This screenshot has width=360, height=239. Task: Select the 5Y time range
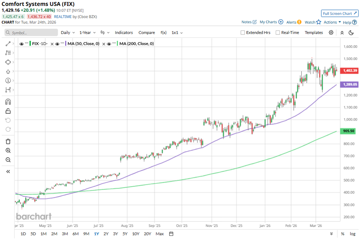click(x=125, y=234)
